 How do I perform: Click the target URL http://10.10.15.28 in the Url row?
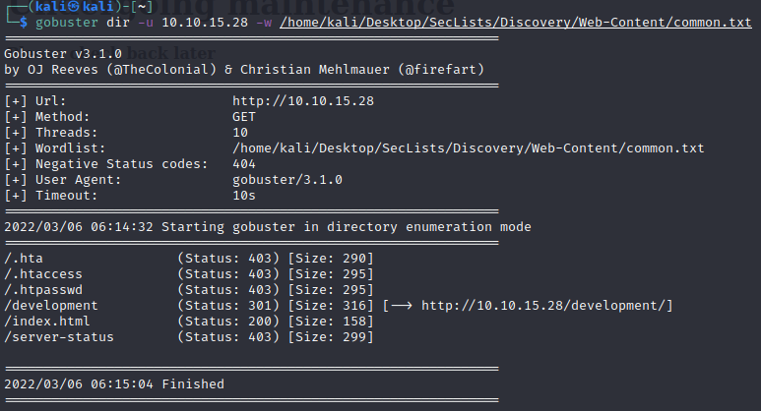tap(303, 100)
